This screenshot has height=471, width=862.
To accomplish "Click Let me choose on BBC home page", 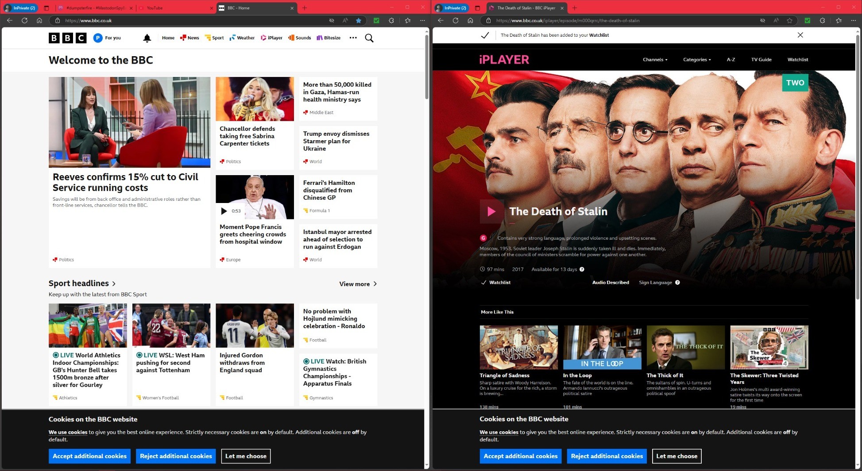I will tap(246, 456).
